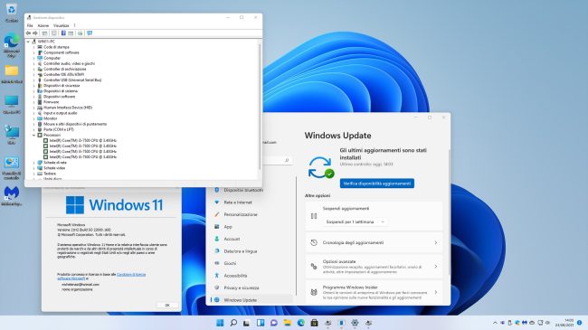Expand the Schede di rete node
This screenshot has width=588, height=330.
pyautogui.click(x=33, y=163)
